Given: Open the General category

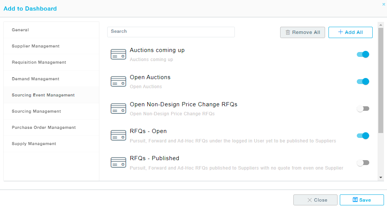Looking at the screenshot, I should tap(20, 30).
